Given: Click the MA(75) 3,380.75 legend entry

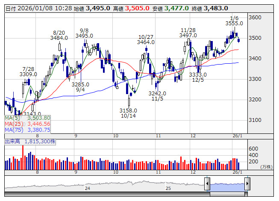Looking at the screenshot, I should click(28, 130).
